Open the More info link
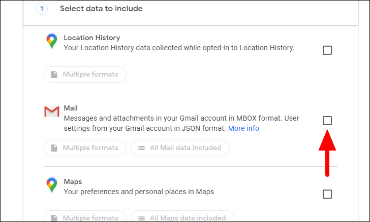The image size is (370, 222). pyautogui.click(x=243, y=128)
